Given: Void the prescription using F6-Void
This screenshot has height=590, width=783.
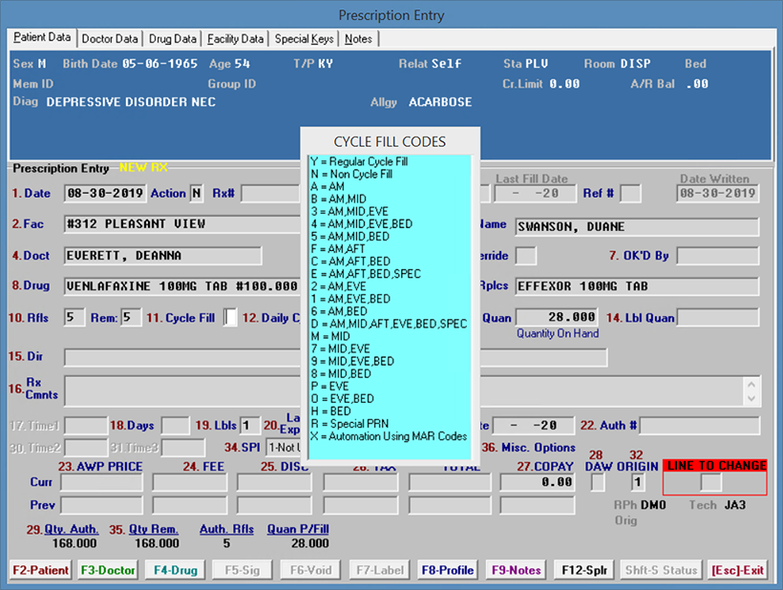Looking at the screenshot, I should [309, 569].
